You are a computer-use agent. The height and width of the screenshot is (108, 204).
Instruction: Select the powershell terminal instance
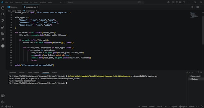tap(196, 76)
